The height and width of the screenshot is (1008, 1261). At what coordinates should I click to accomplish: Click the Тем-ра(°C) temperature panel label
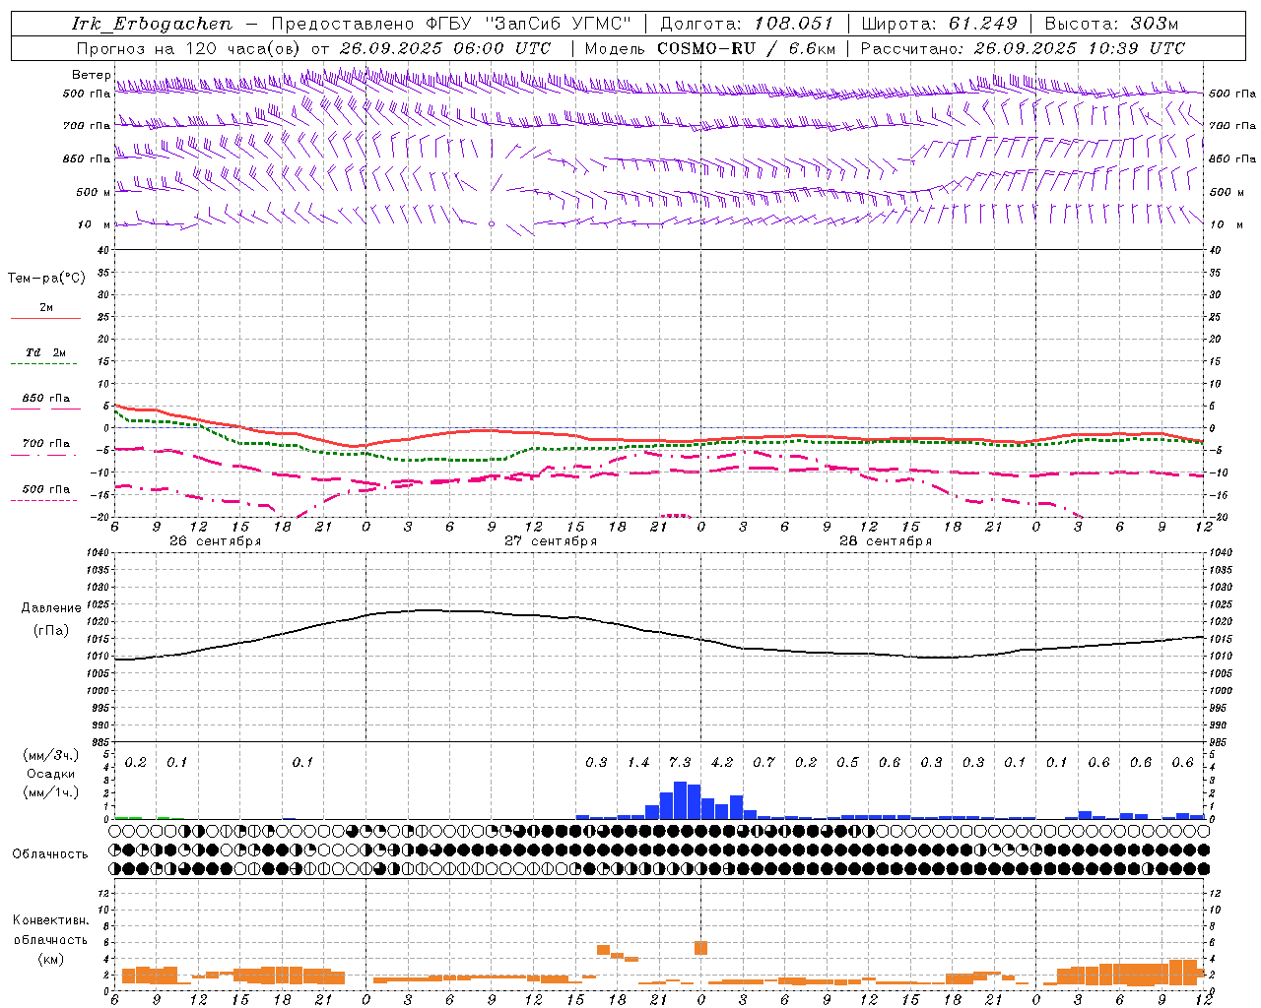click(46, 279)
